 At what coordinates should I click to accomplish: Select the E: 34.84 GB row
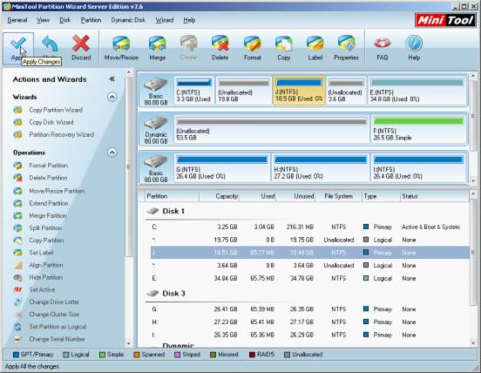309,278
